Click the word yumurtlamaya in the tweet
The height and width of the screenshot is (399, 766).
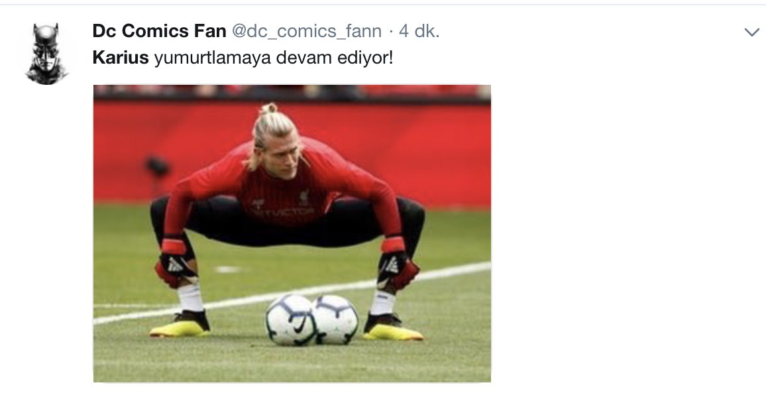coord(213,58)
